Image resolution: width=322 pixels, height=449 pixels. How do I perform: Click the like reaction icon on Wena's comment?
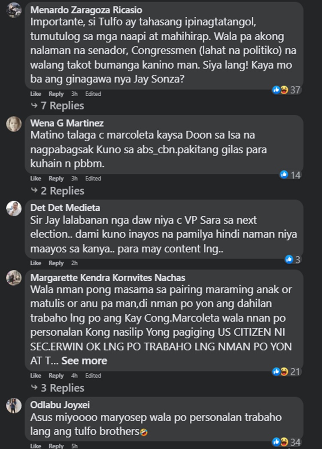[284, 175]
